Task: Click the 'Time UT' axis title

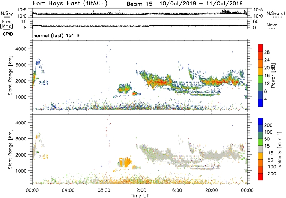Action: [x=140, y=196]
